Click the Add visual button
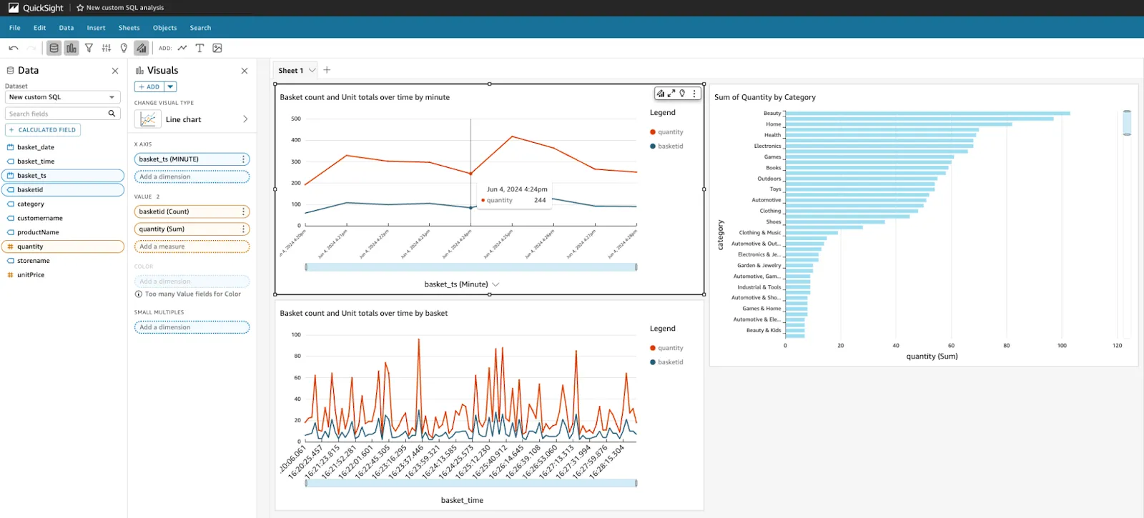The height and width of the screenshot is (518, 1144). pyautogui.click(x=149, y=87)
